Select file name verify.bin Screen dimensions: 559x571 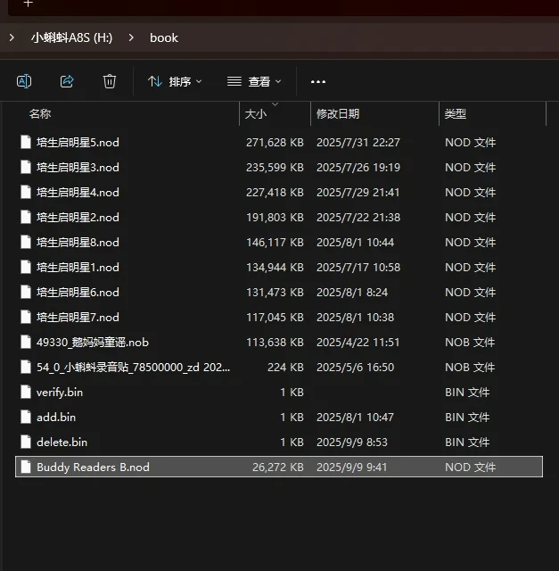(x=60, y=393)
